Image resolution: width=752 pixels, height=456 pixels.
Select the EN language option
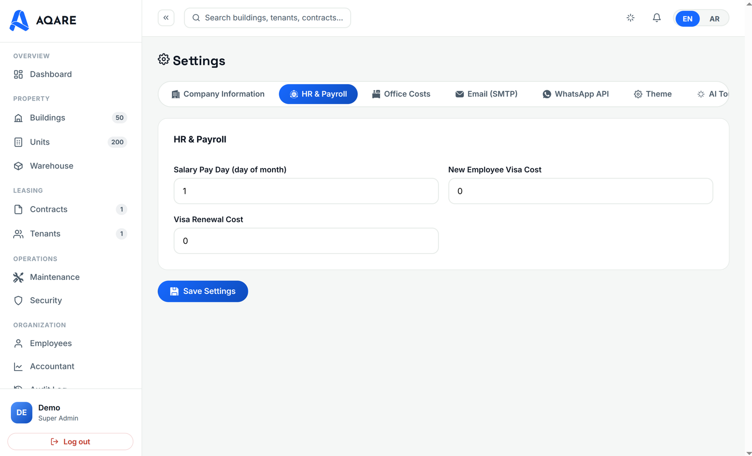point(687,19)
